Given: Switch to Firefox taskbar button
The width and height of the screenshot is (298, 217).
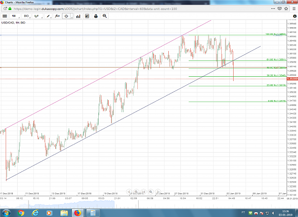Looking at the screenshot, I should 78,213.
